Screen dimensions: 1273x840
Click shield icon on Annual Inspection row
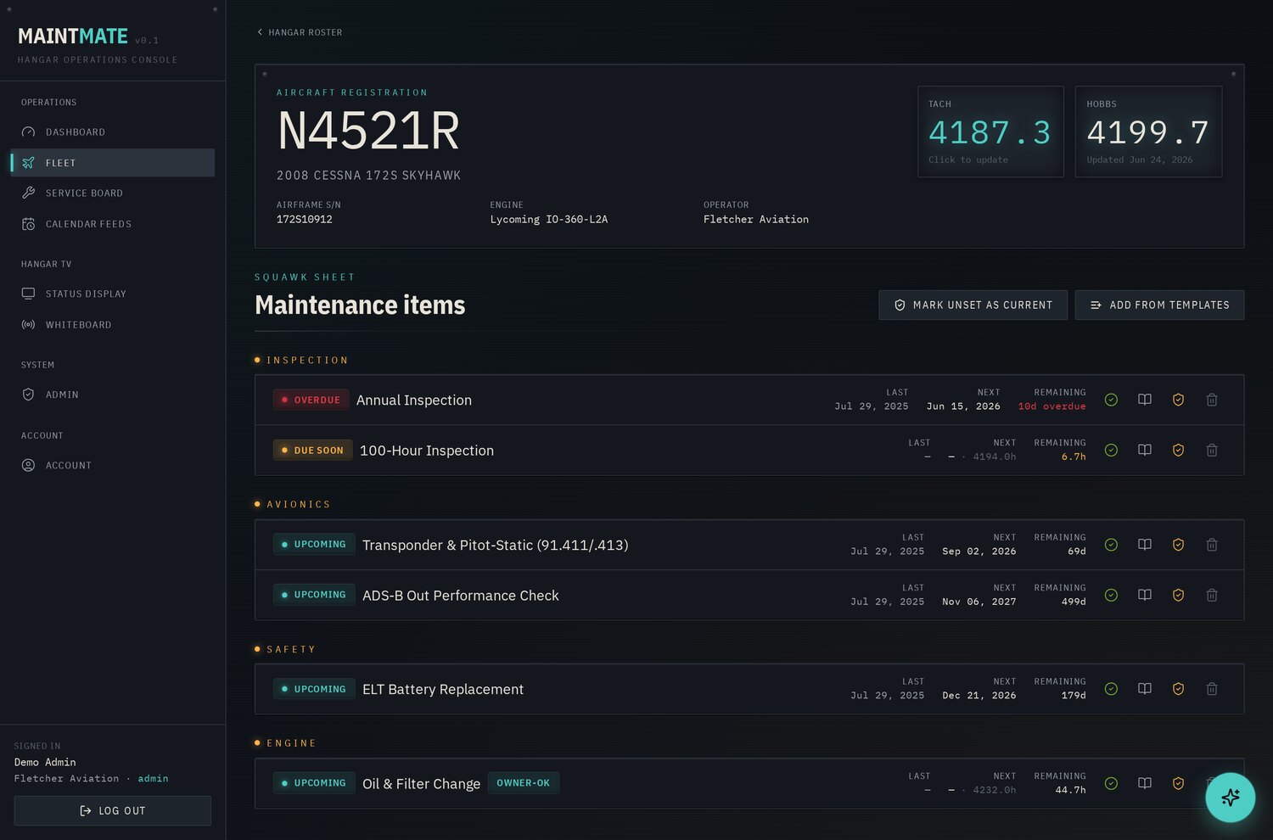pyautogui.click(x=1178, y=400)
